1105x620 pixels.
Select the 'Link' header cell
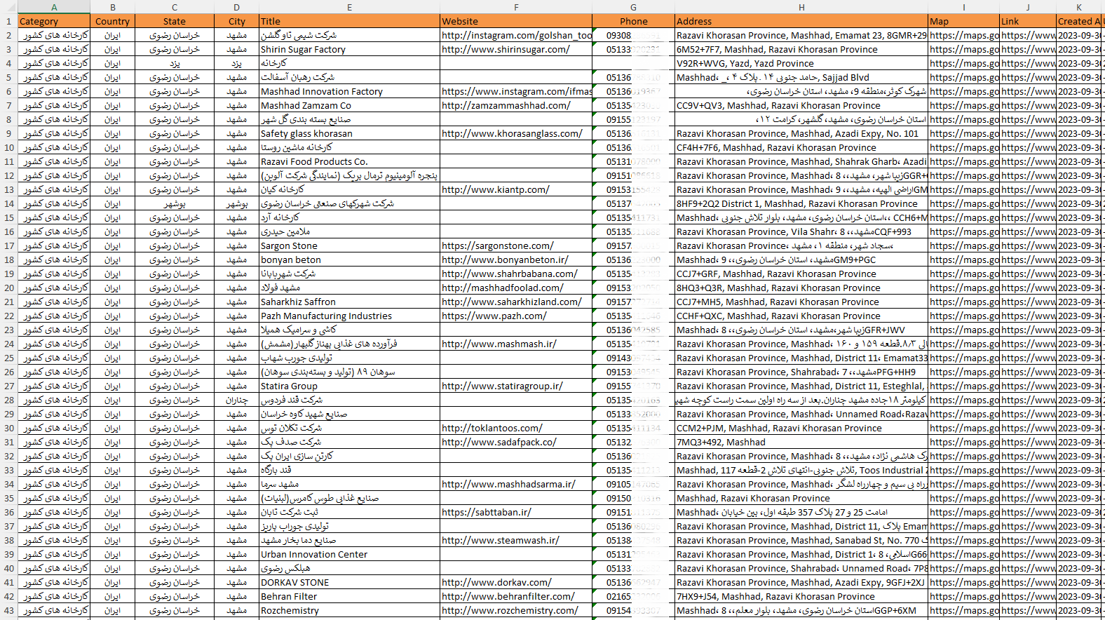click(1028, 21)
